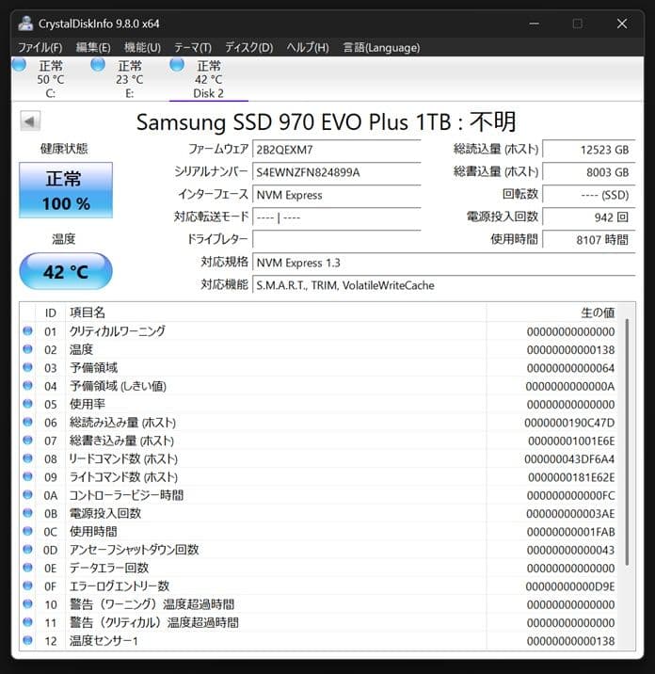Click rotation rate value ---- (SSD)
Screen dimensions: 655x674
tap(589, 195)
